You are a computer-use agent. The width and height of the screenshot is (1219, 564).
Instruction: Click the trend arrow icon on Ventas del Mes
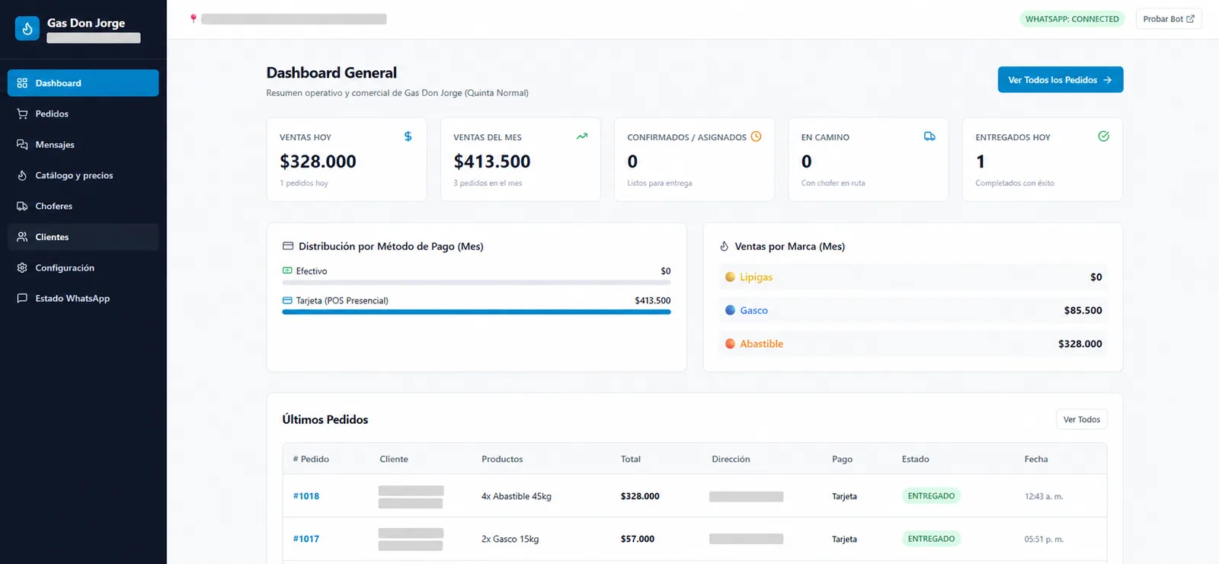pos(582,136)
